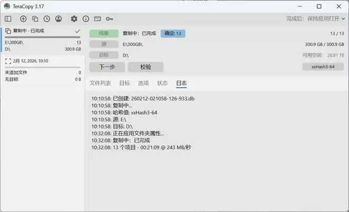Switch to the 状态 tab
The width and height of the screenshot is (349, 212).
click(x=162, y=83)
